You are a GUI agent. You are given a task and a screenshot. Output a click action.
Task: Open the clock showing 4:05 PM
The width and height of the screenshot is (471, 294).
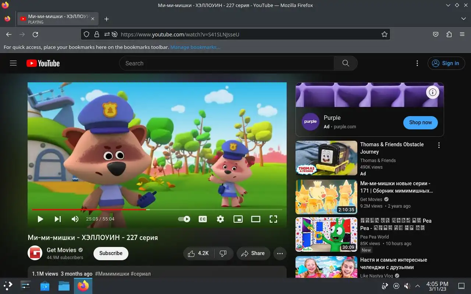[437, 286]
